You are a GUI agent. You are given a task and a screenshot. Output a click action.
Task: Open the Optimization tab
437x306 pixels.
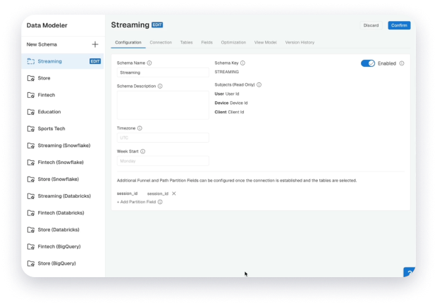(x=233, y=42)
